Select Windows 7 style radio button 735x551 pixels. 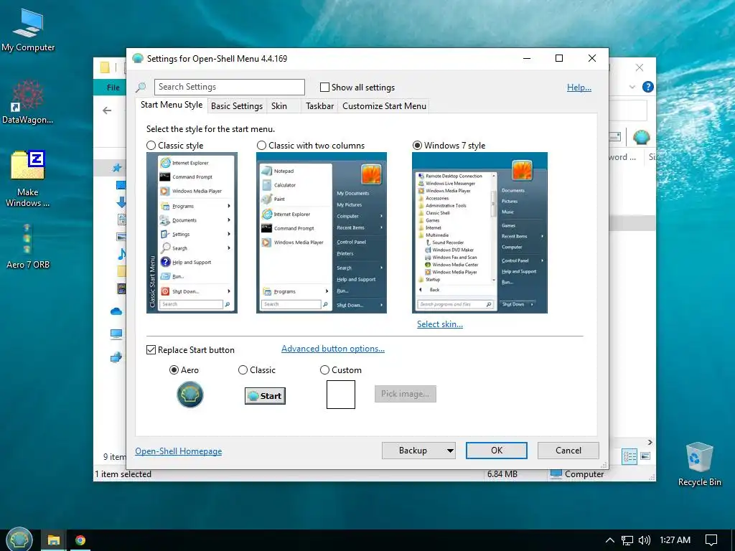click(x=417, y=145)
